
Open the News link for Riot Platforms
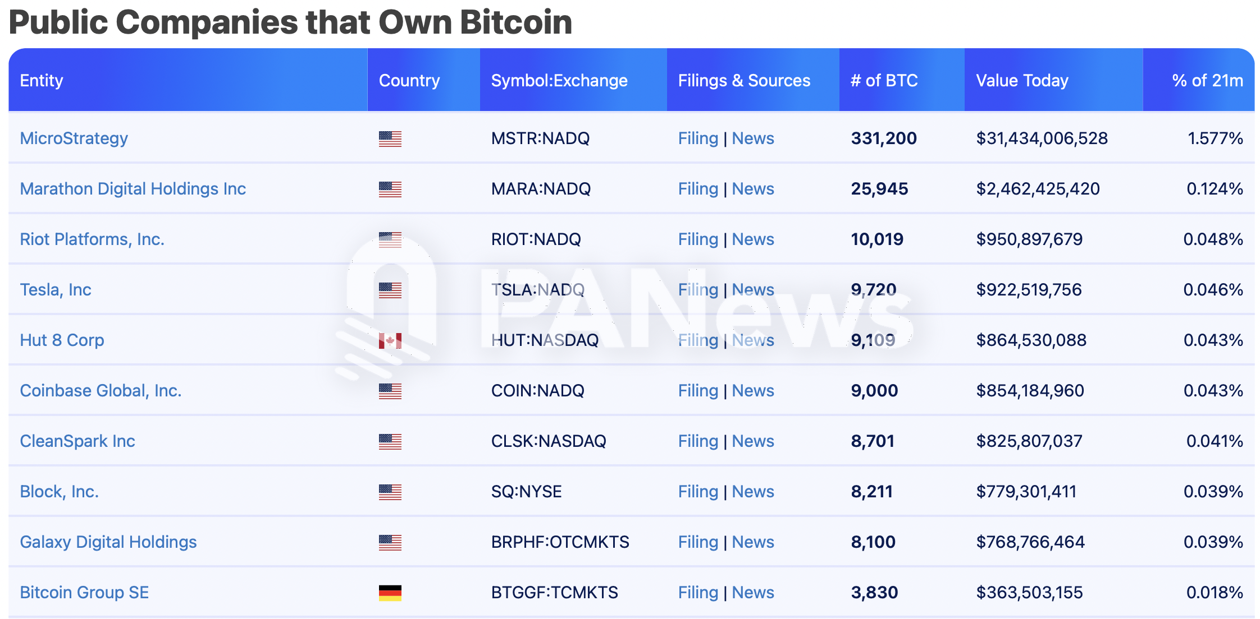point(752,239)
